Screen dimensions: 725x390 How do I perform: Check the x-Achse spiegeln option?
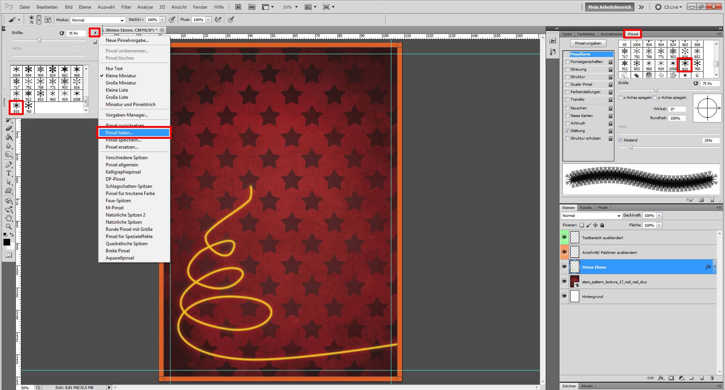point(620,97)
